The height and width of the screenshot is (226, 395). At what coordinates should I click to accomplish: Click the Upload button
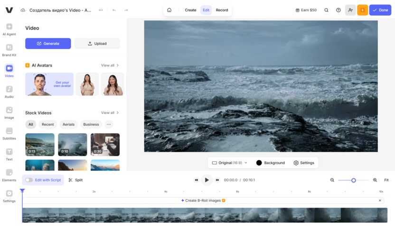(x=97, y=44)
